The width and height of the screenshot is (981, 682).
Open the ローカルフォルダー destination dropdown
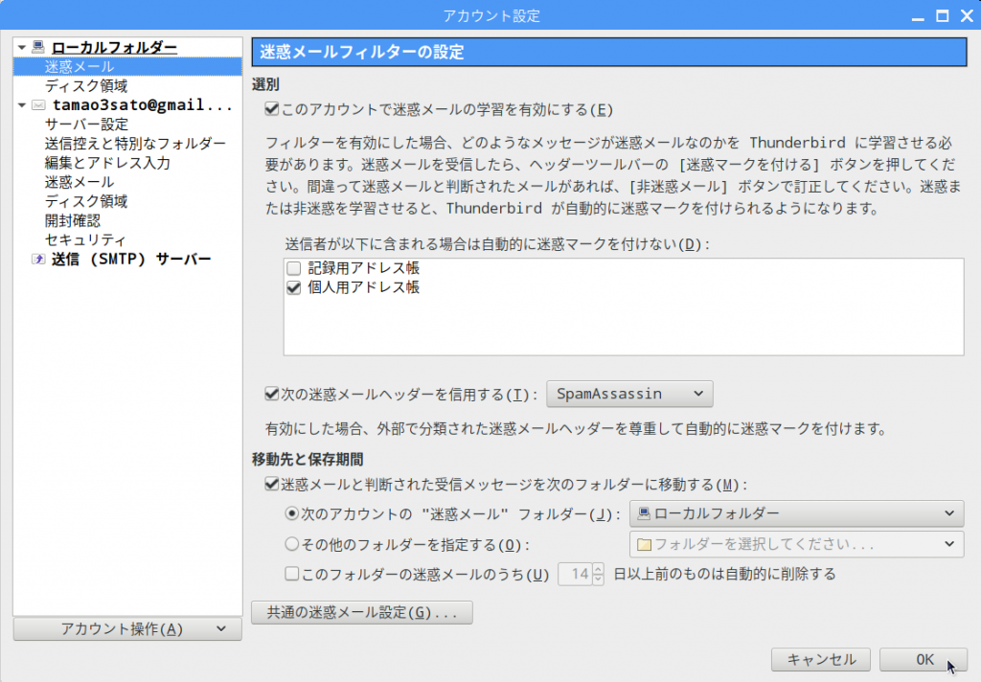(796, 513)
